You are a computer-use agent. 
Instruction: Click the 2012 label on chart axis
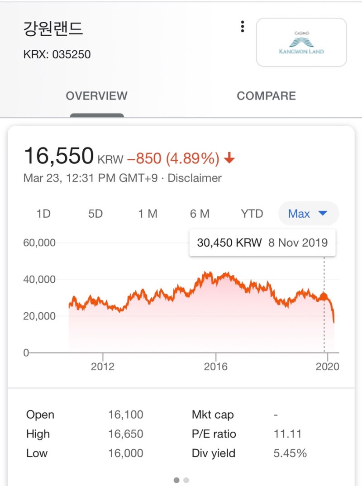click(103, 367)
